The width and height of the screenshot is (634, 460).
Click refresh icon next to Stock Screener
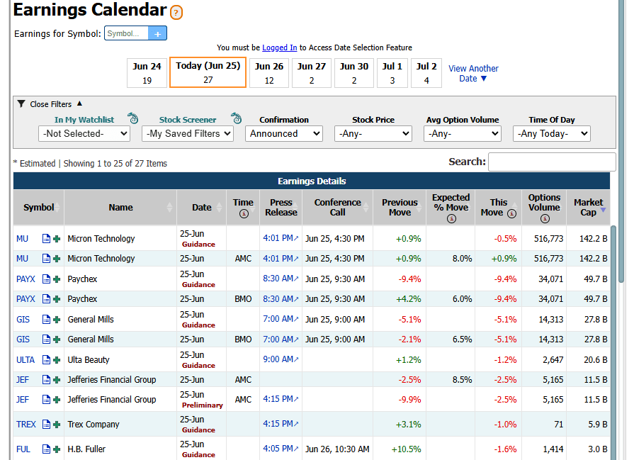click(x=236, y=118)
